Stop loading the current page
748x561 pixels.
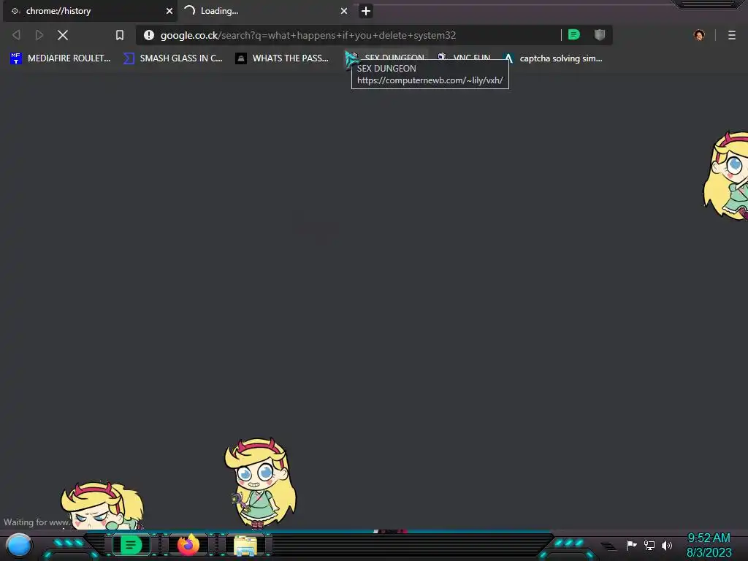(63, 35)
